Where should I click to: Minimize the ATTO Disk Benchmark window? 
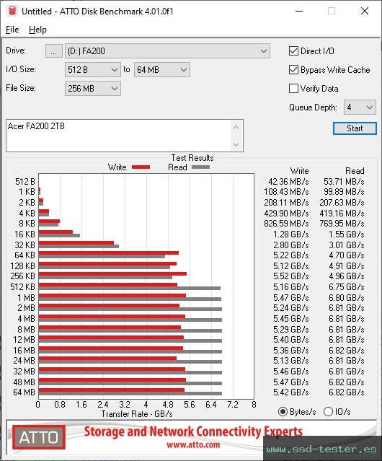point(299,11)
